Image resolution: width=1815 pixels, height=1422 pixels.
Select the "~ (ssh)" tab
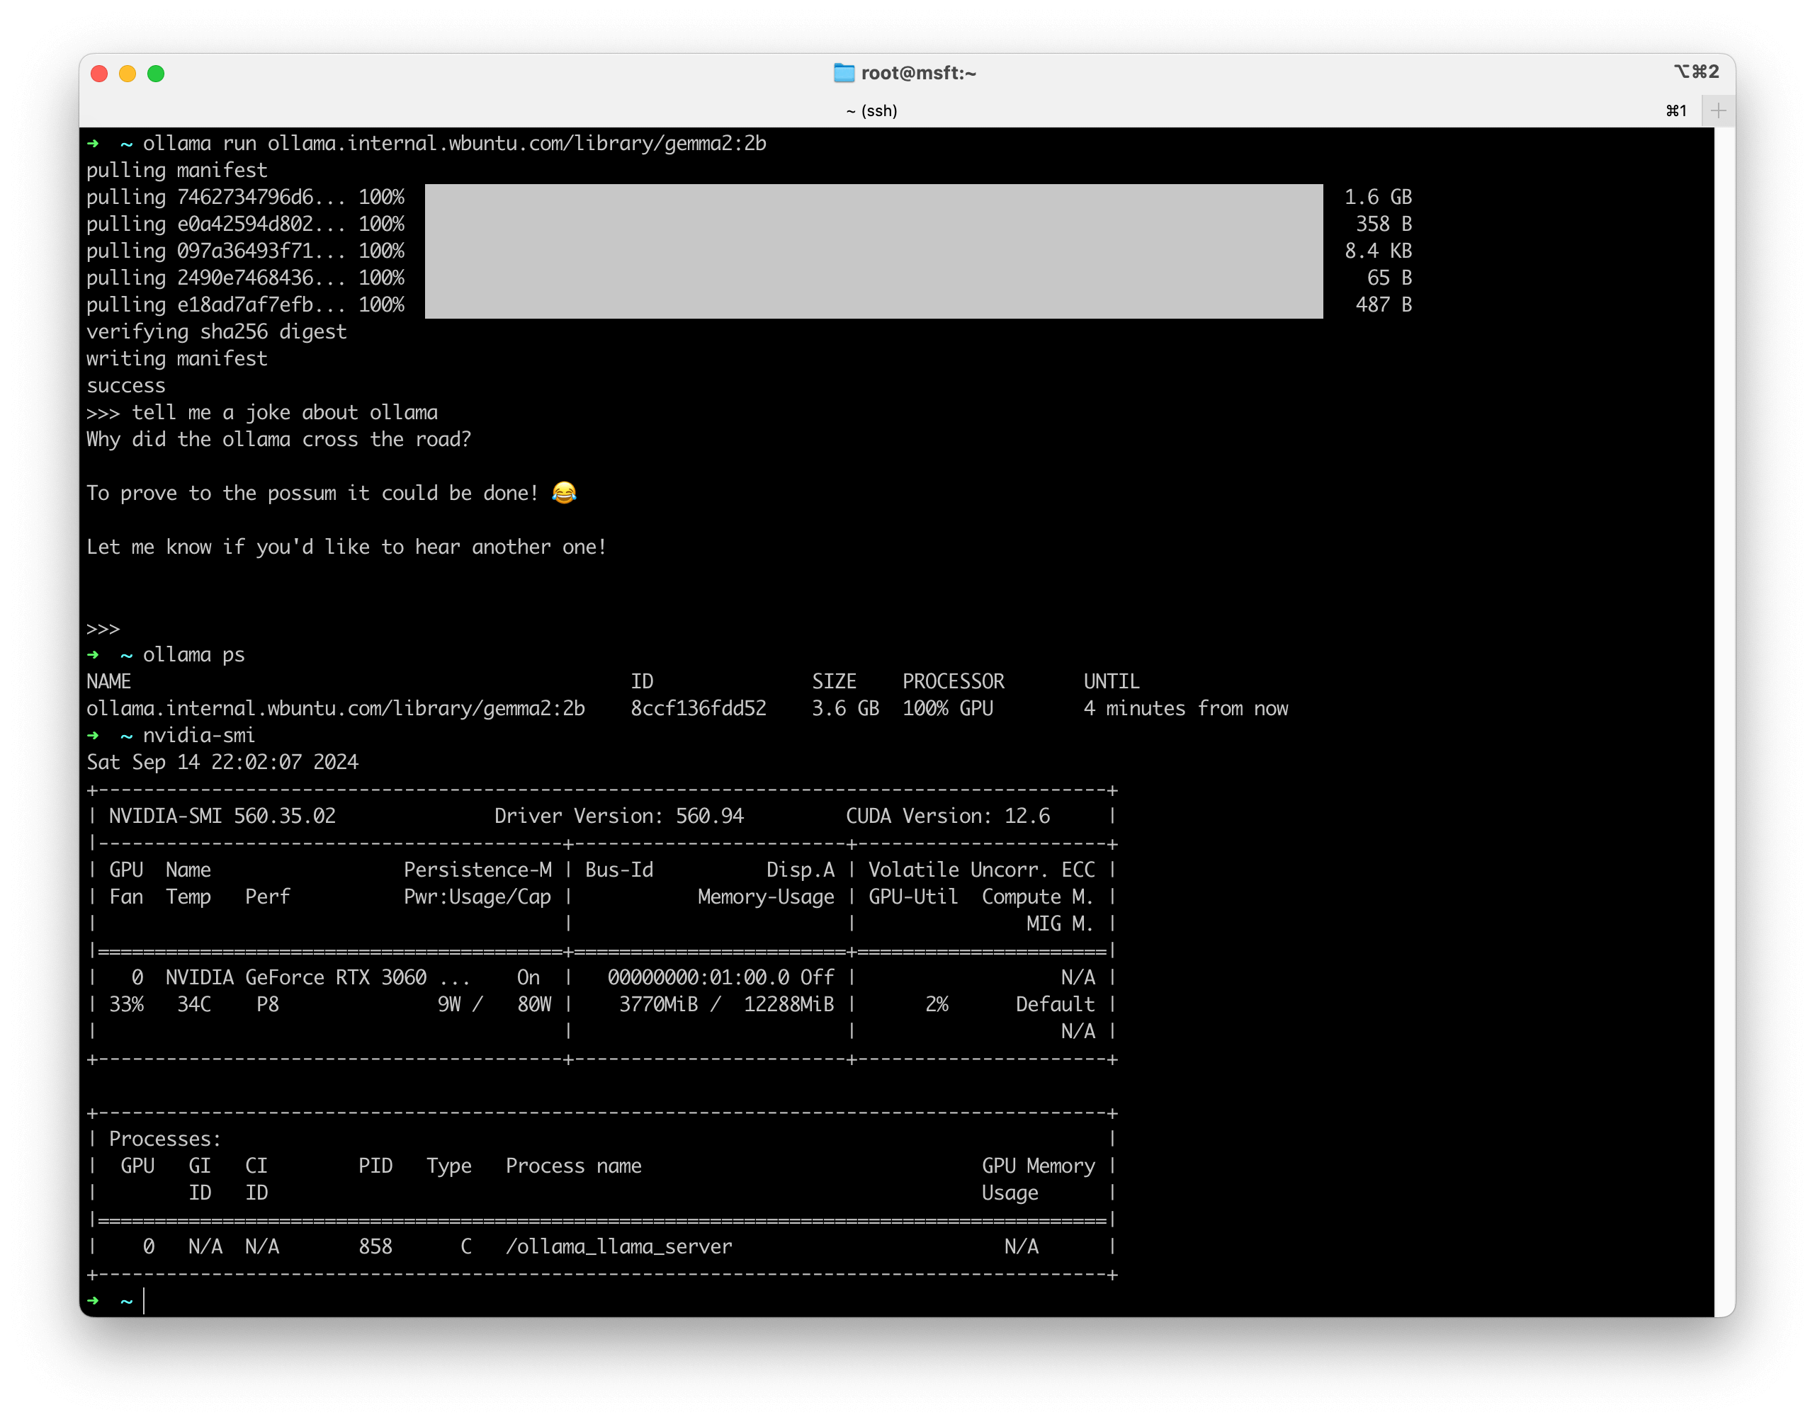point(871,110)
